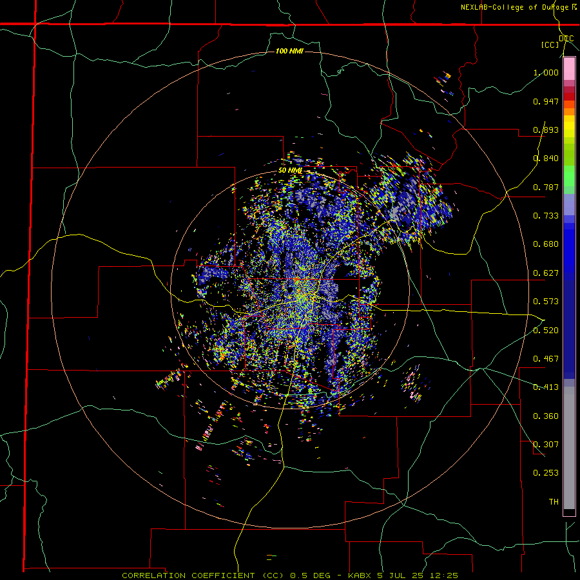Click the 0.253 legend value

click(546, 473)
